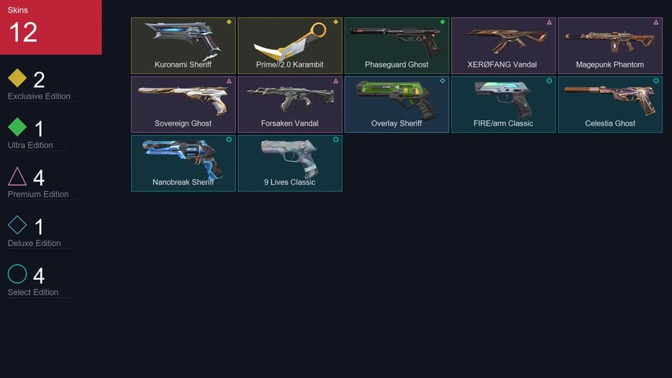The width and height of the screenshot is (672, 378).
Task: Select the Prime//2.0 Karambit skin card
Action: 290,46
